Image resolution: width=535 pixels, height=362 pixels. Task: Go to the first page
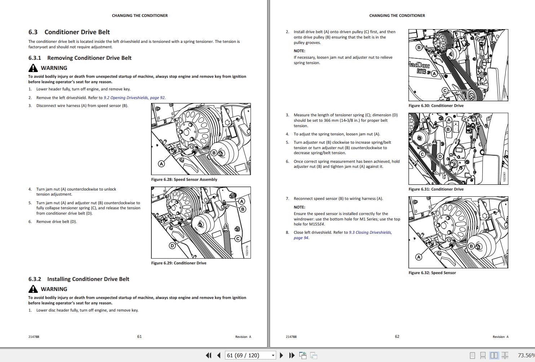[x=208, y=355]
